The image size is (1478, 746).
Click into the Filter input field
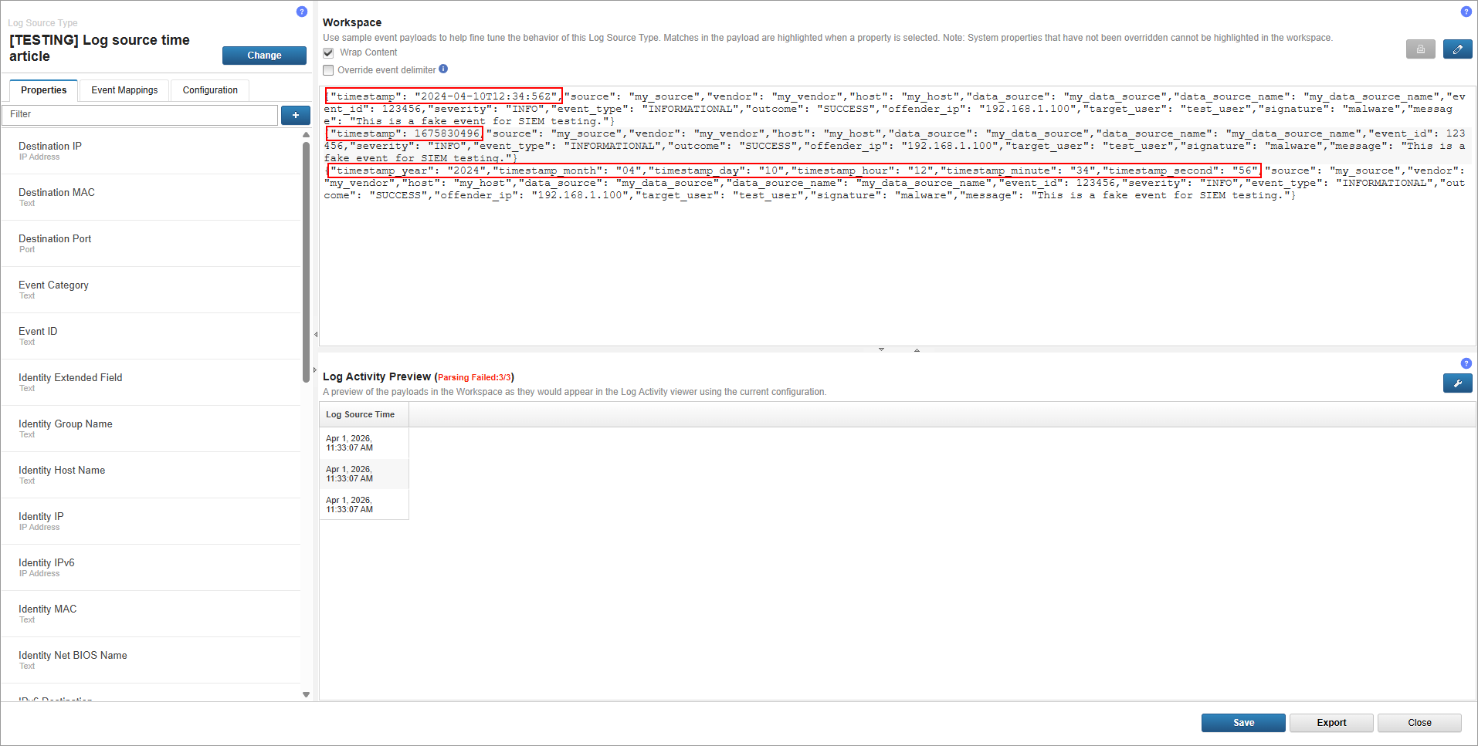tap(140, 115)
